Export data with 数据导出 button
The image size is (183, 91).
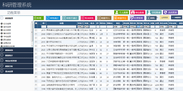click(x=121, y=18)
